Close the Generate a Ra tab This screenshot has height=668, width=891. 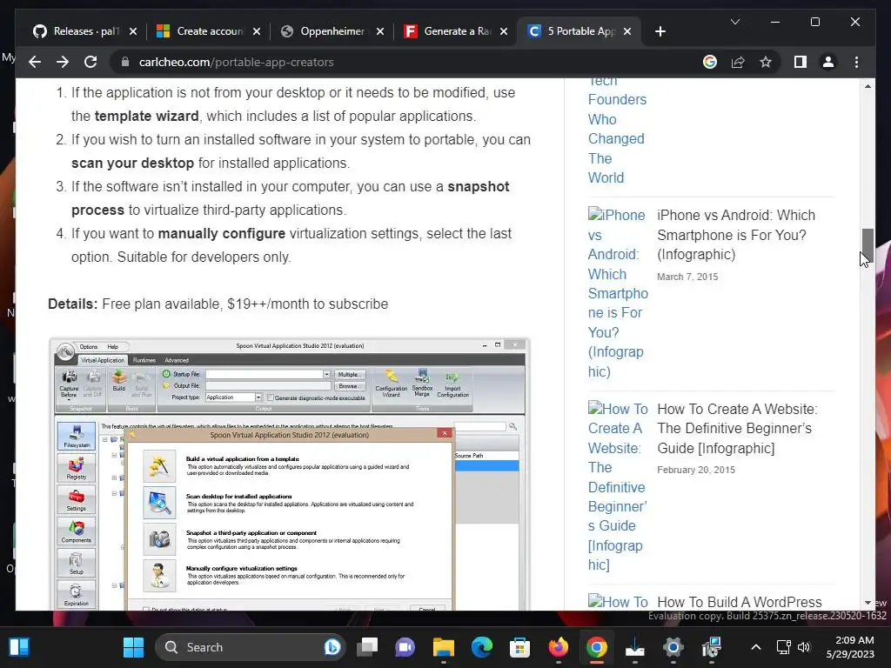pyautogui.click(x=504, y=31)
